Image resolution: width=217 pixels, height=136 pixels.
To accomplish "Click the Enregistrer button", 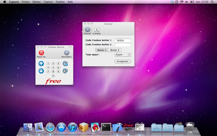I will coord(123,61).
